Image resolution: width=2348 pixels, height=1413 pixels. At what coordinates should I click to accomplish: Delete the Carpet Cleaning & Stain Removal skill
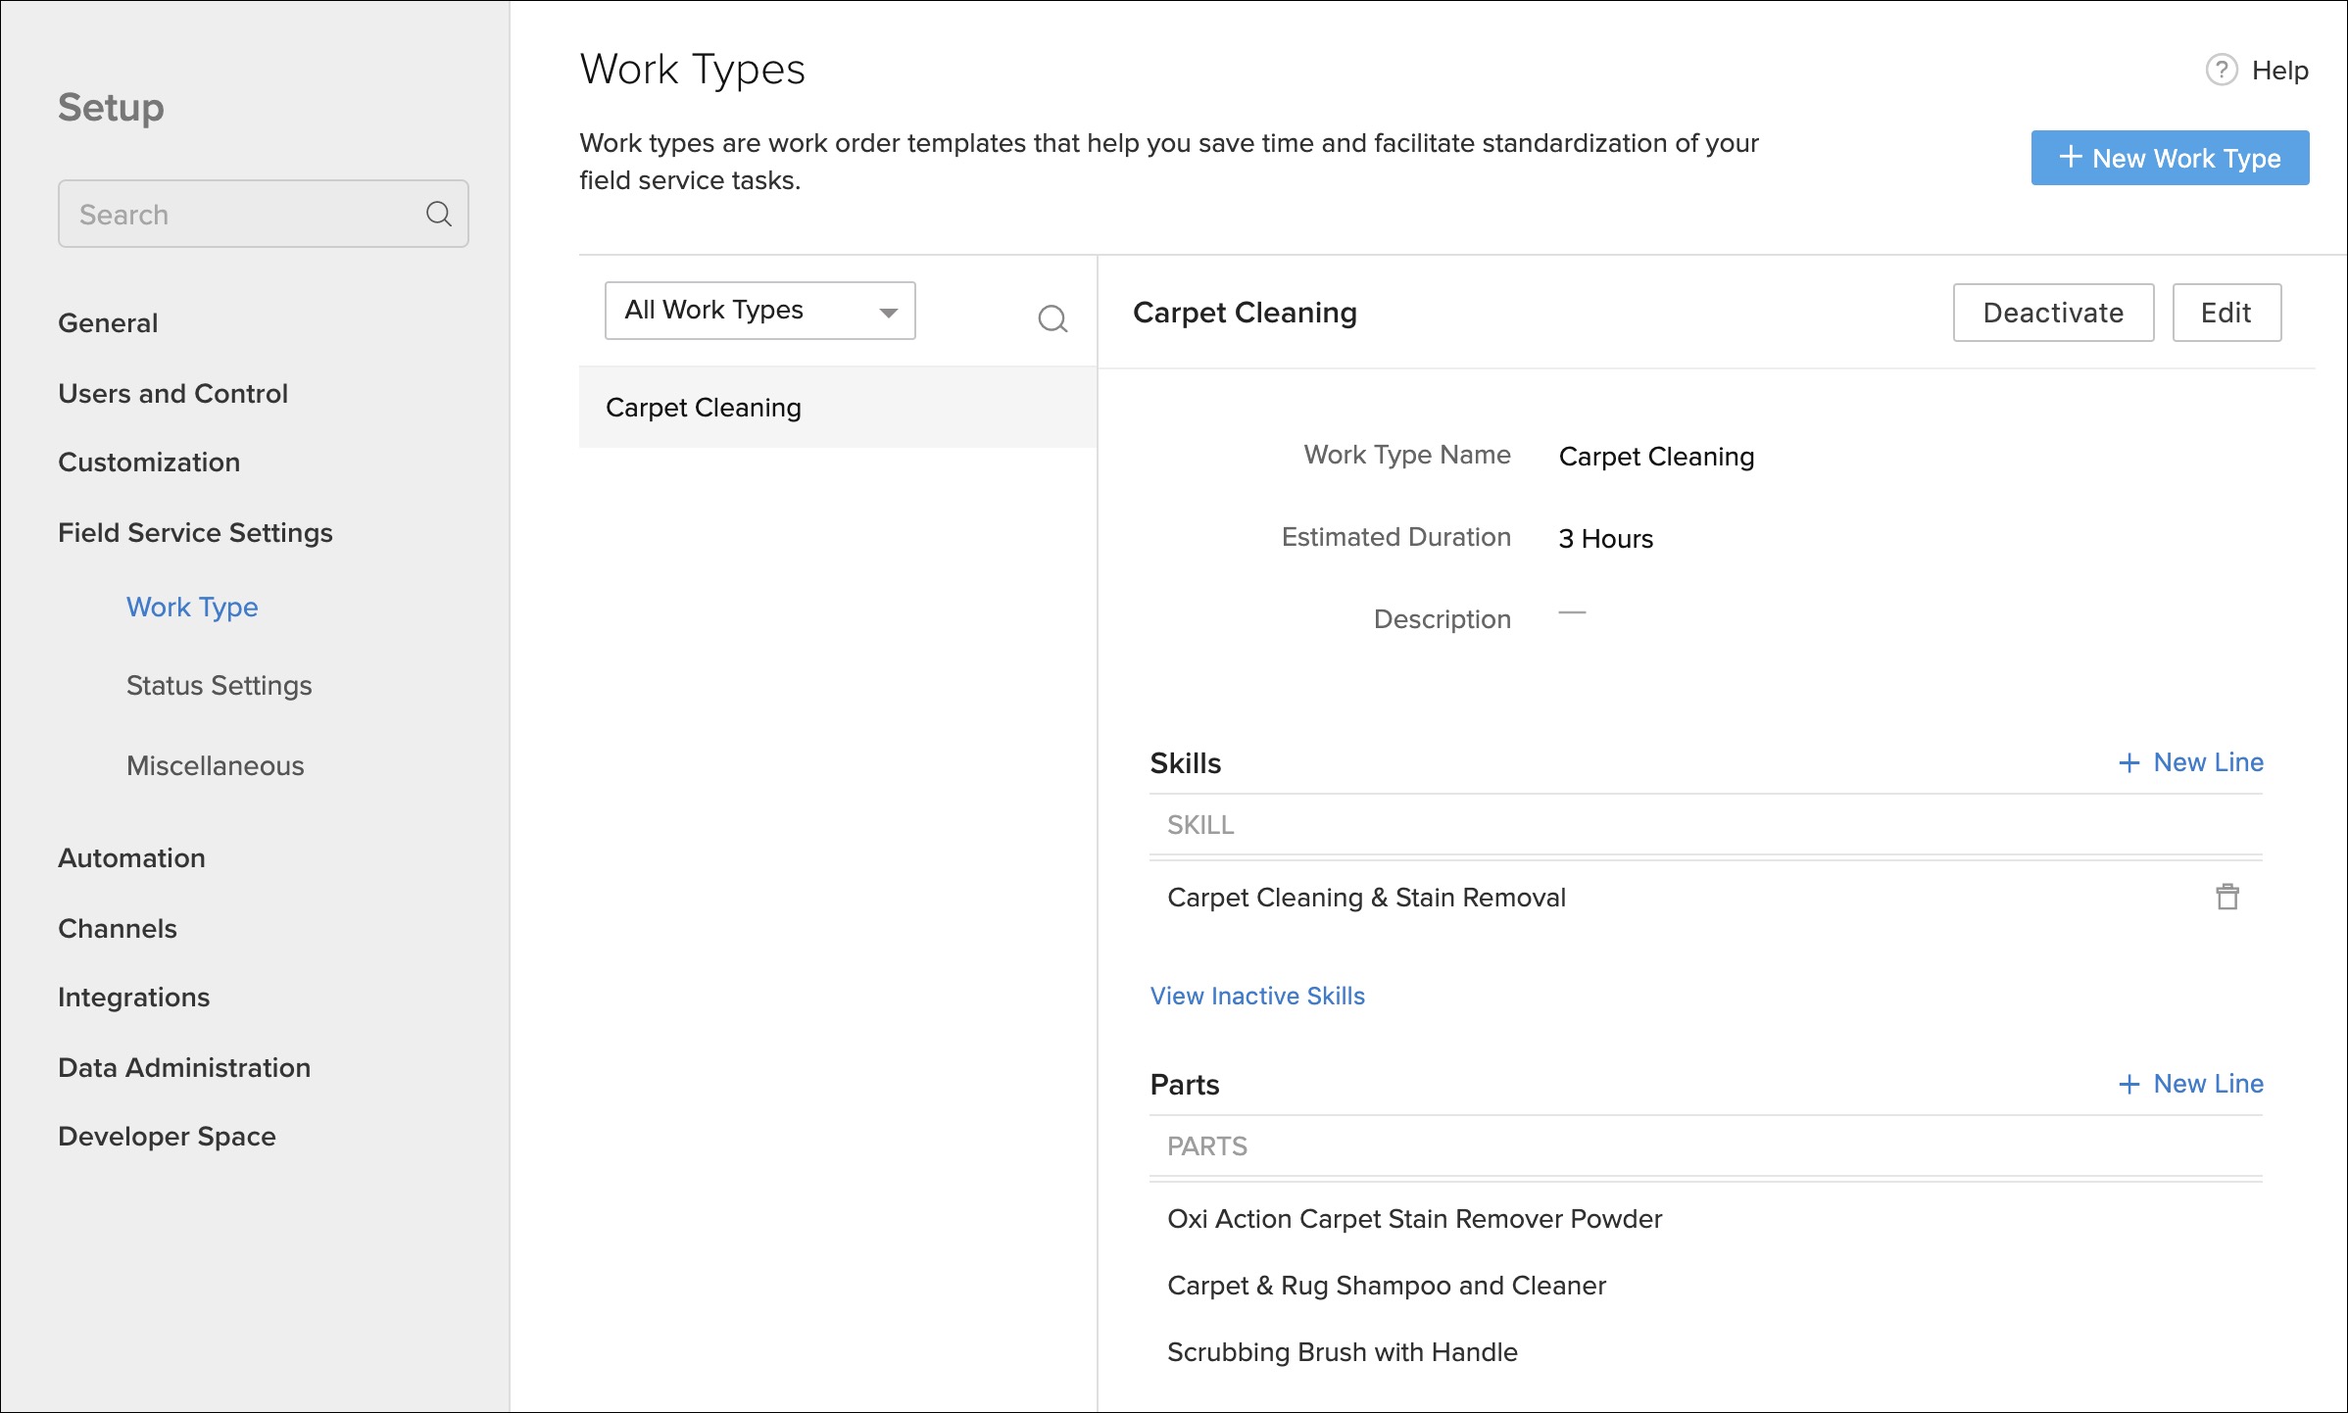pyautogui.click(x=2226, y=897)
